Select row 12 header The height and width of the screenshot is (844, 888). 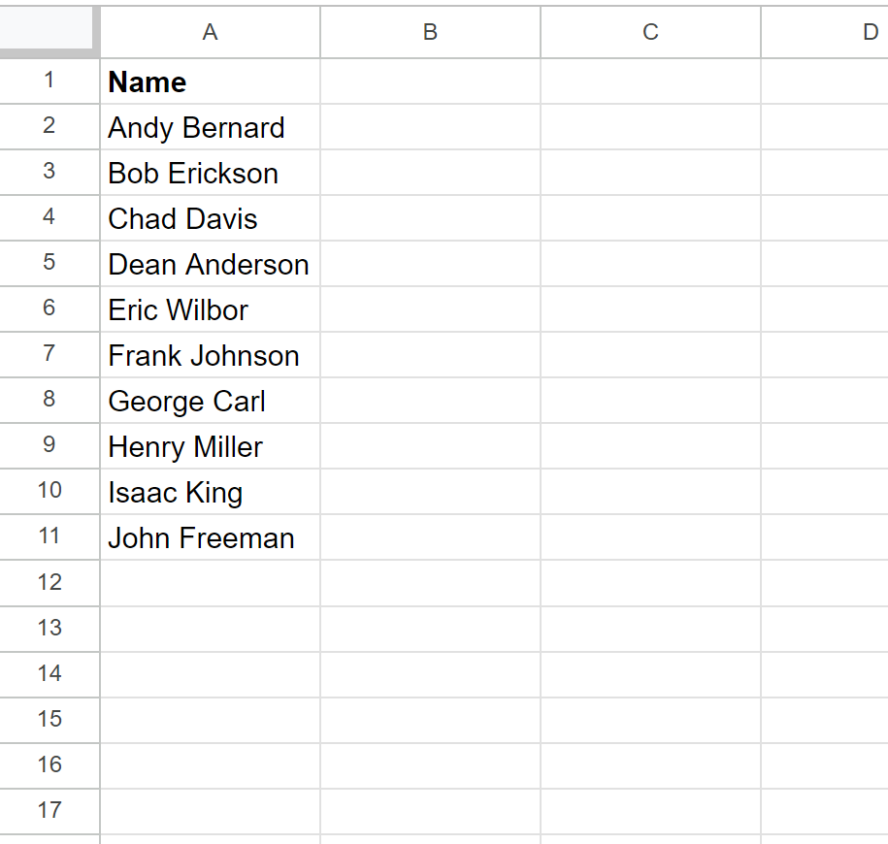(49, 583)
